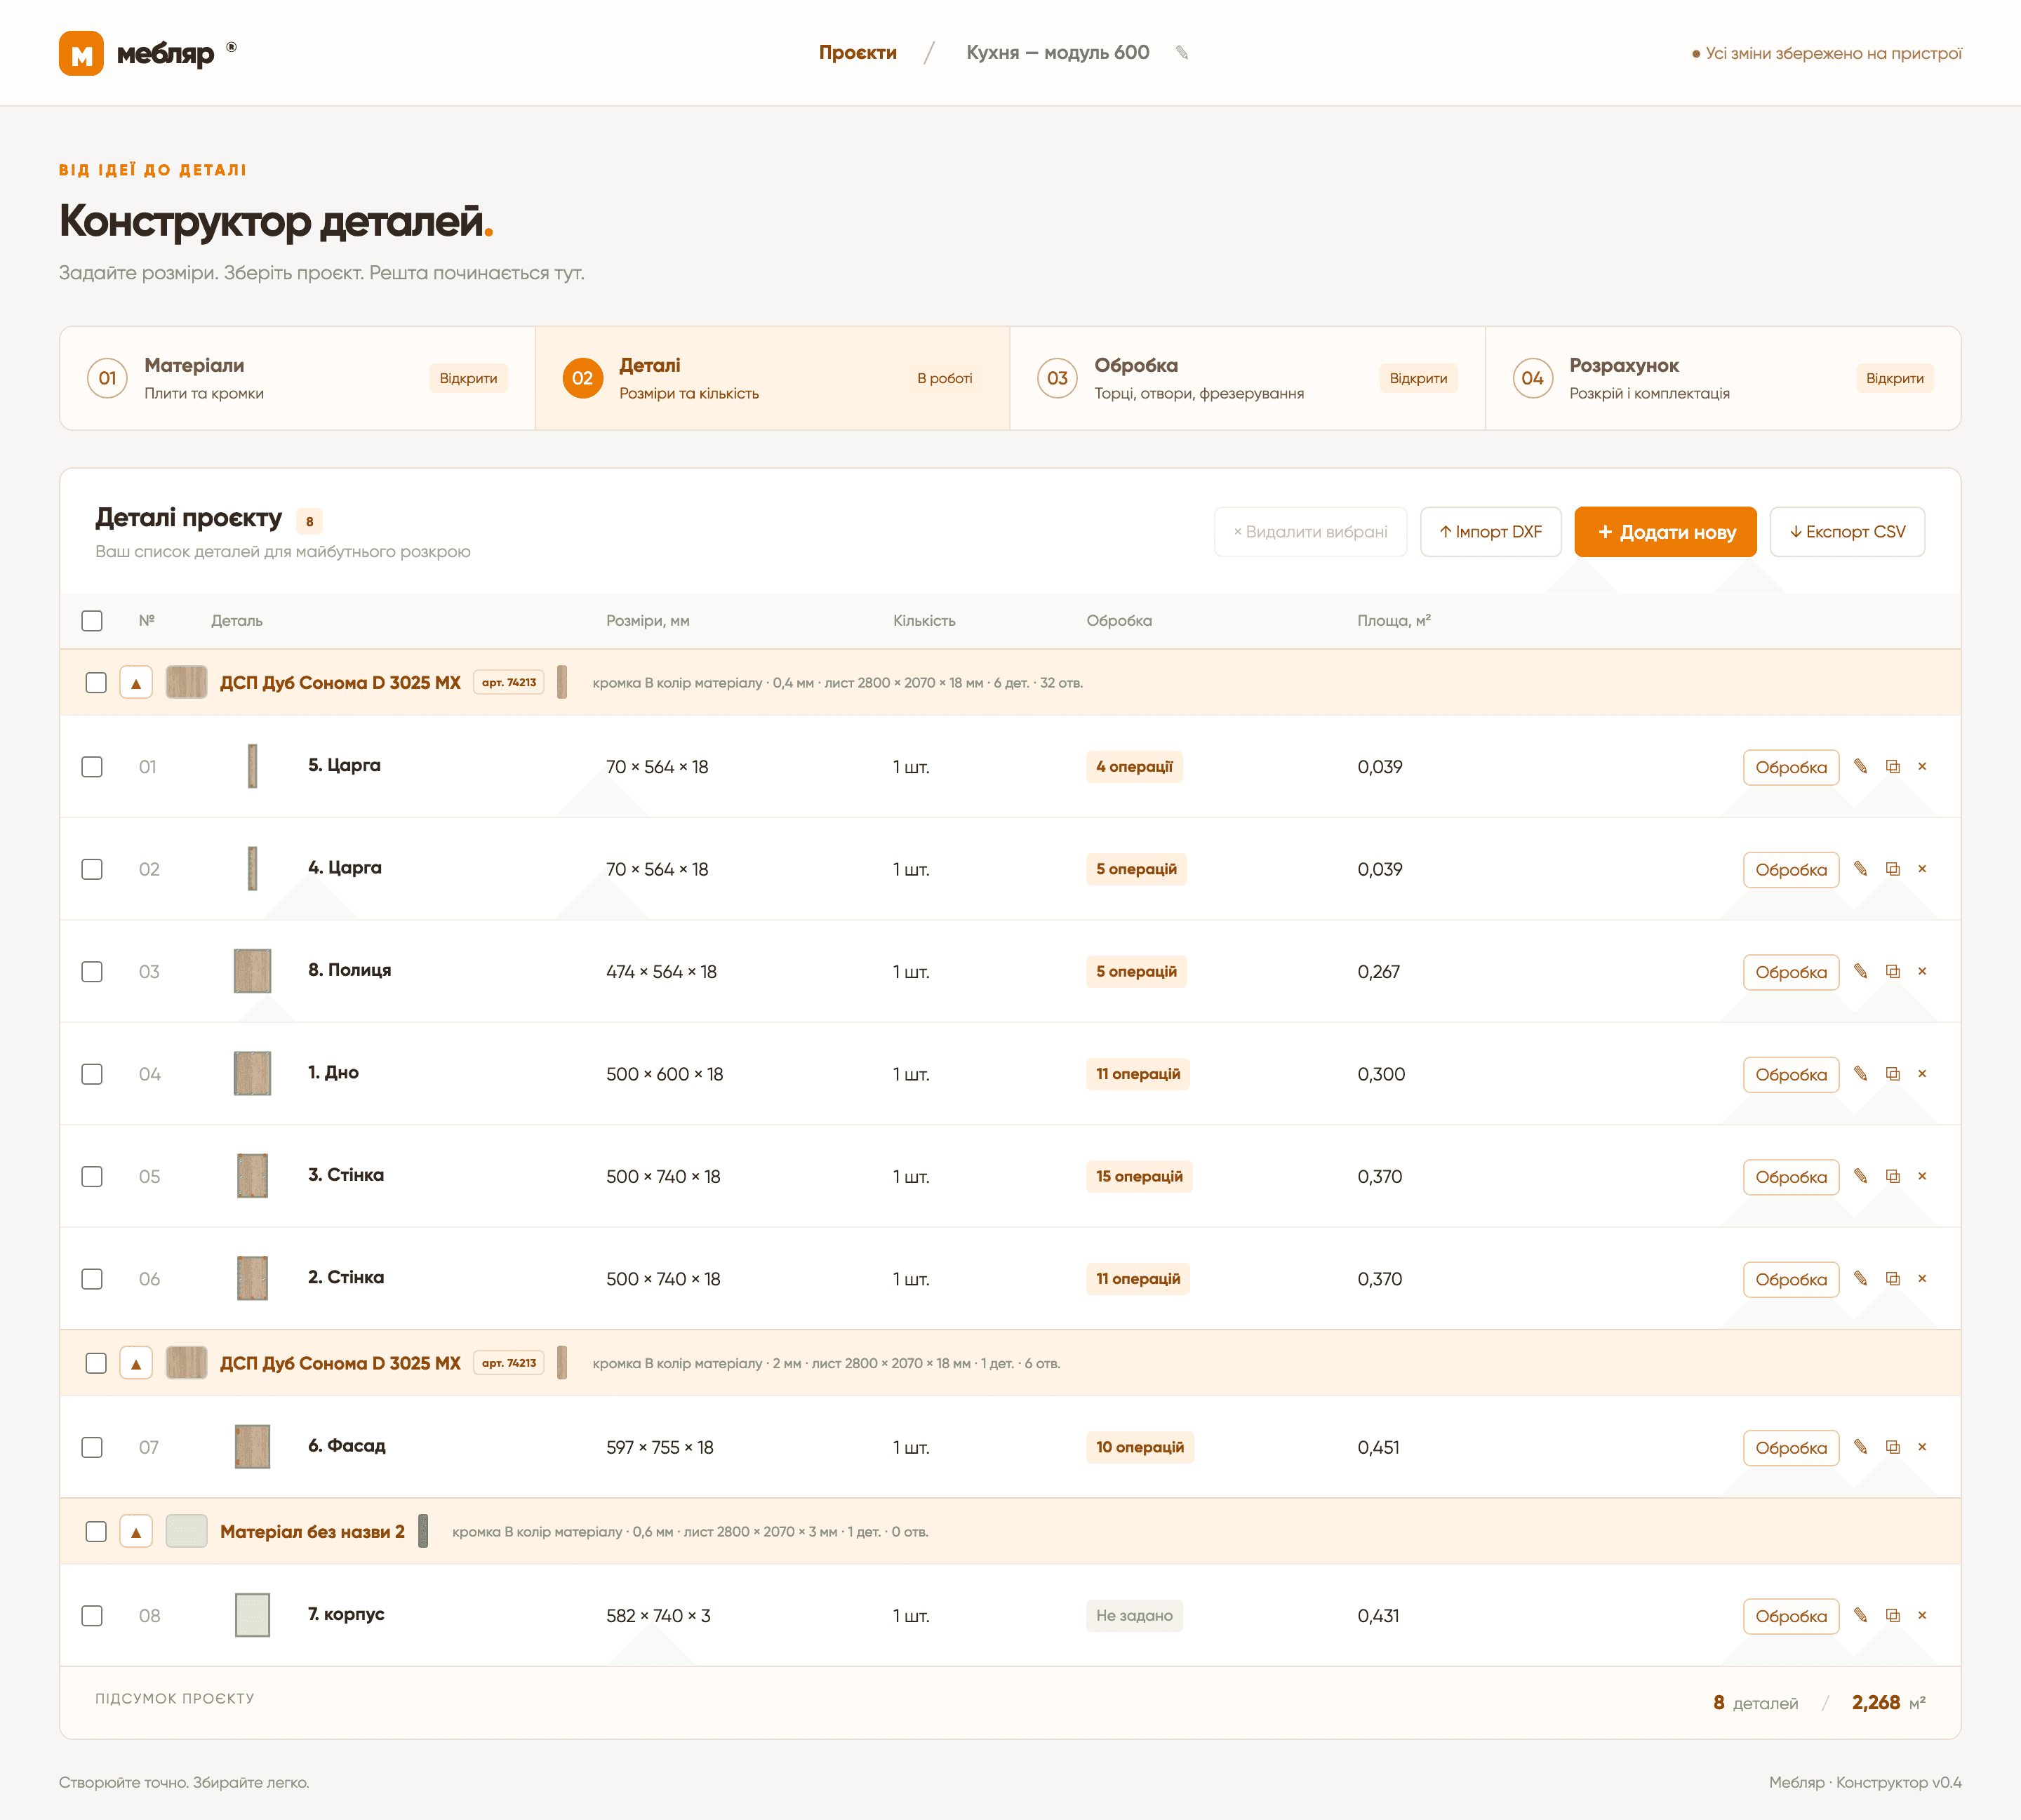Click the grey swatch of Матеріал без назви 2
This screenshot has width=2021, height=1820.
pos(186,1532)
